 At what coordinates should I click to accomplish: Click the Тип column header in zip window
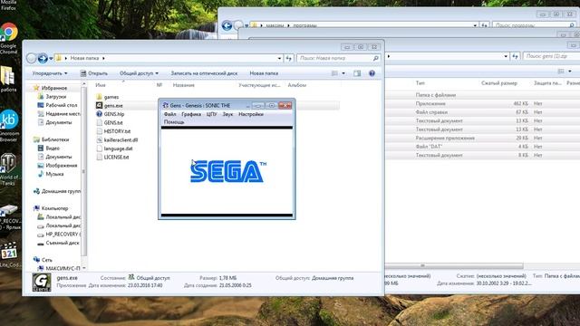pyautogui.click(x=420, y=83)
